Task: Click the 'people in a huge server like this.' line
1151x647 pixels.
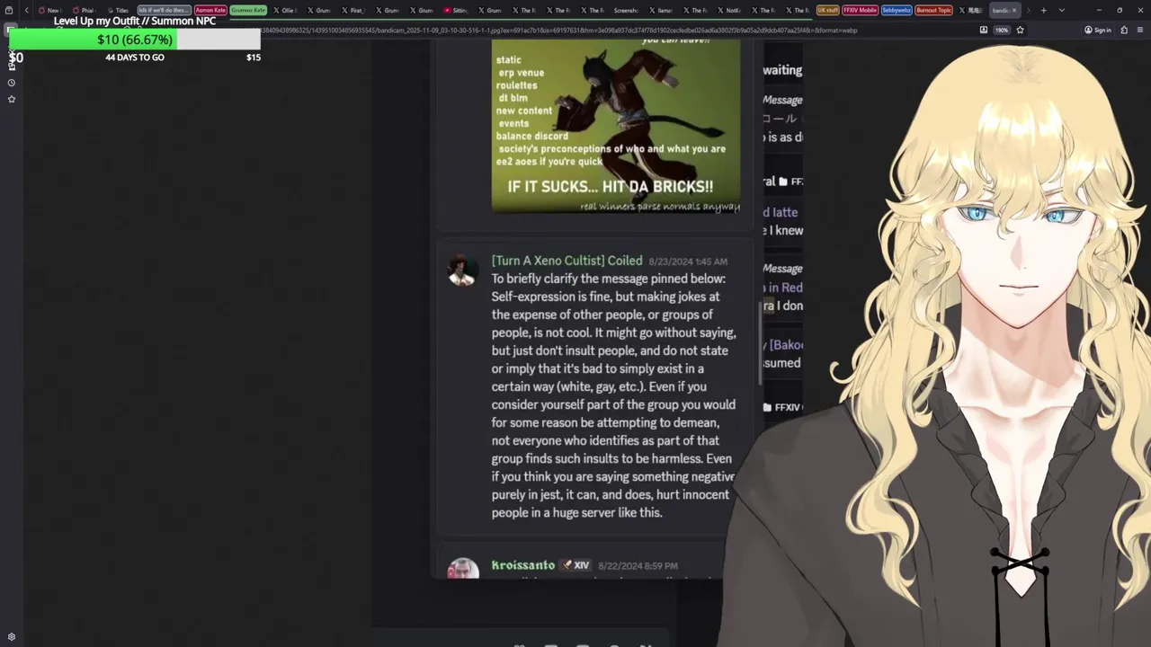Action: coord(576,512)
